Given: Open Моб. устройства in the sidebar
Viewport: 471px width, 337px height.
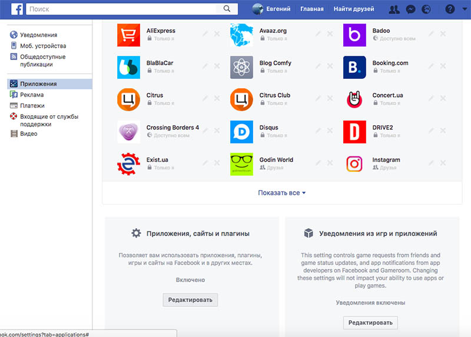Looking at the screenshot, I should [43, 46].
